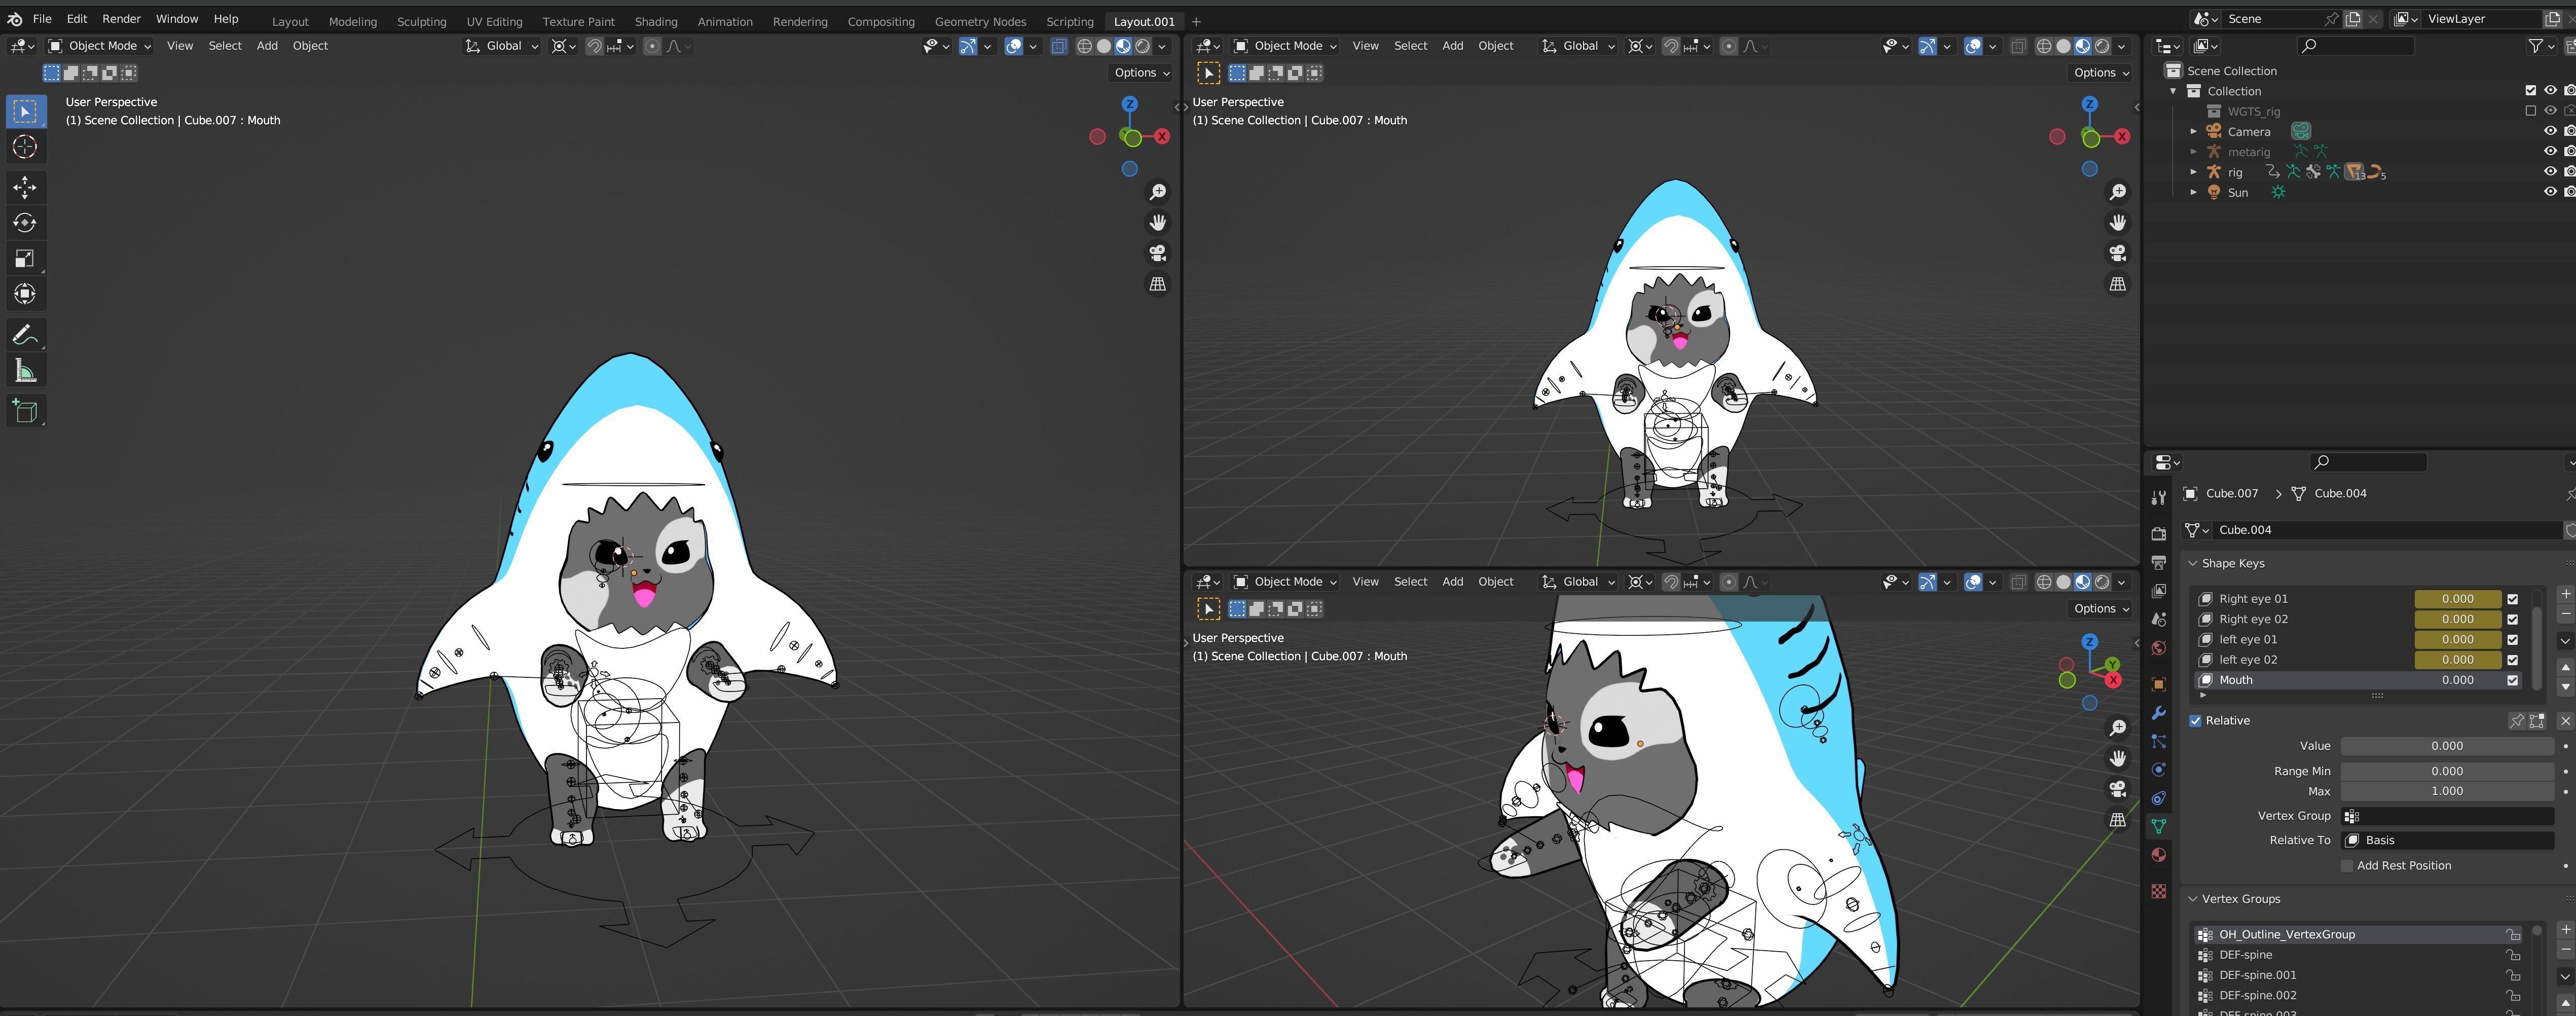
Task: Open the Render menu
Action: (x=121, y=19)
